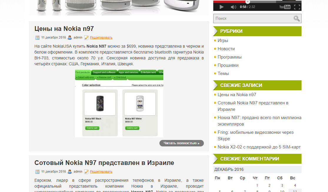
Task: Toggle fullscreen video mode
Action: coord(297,7)
